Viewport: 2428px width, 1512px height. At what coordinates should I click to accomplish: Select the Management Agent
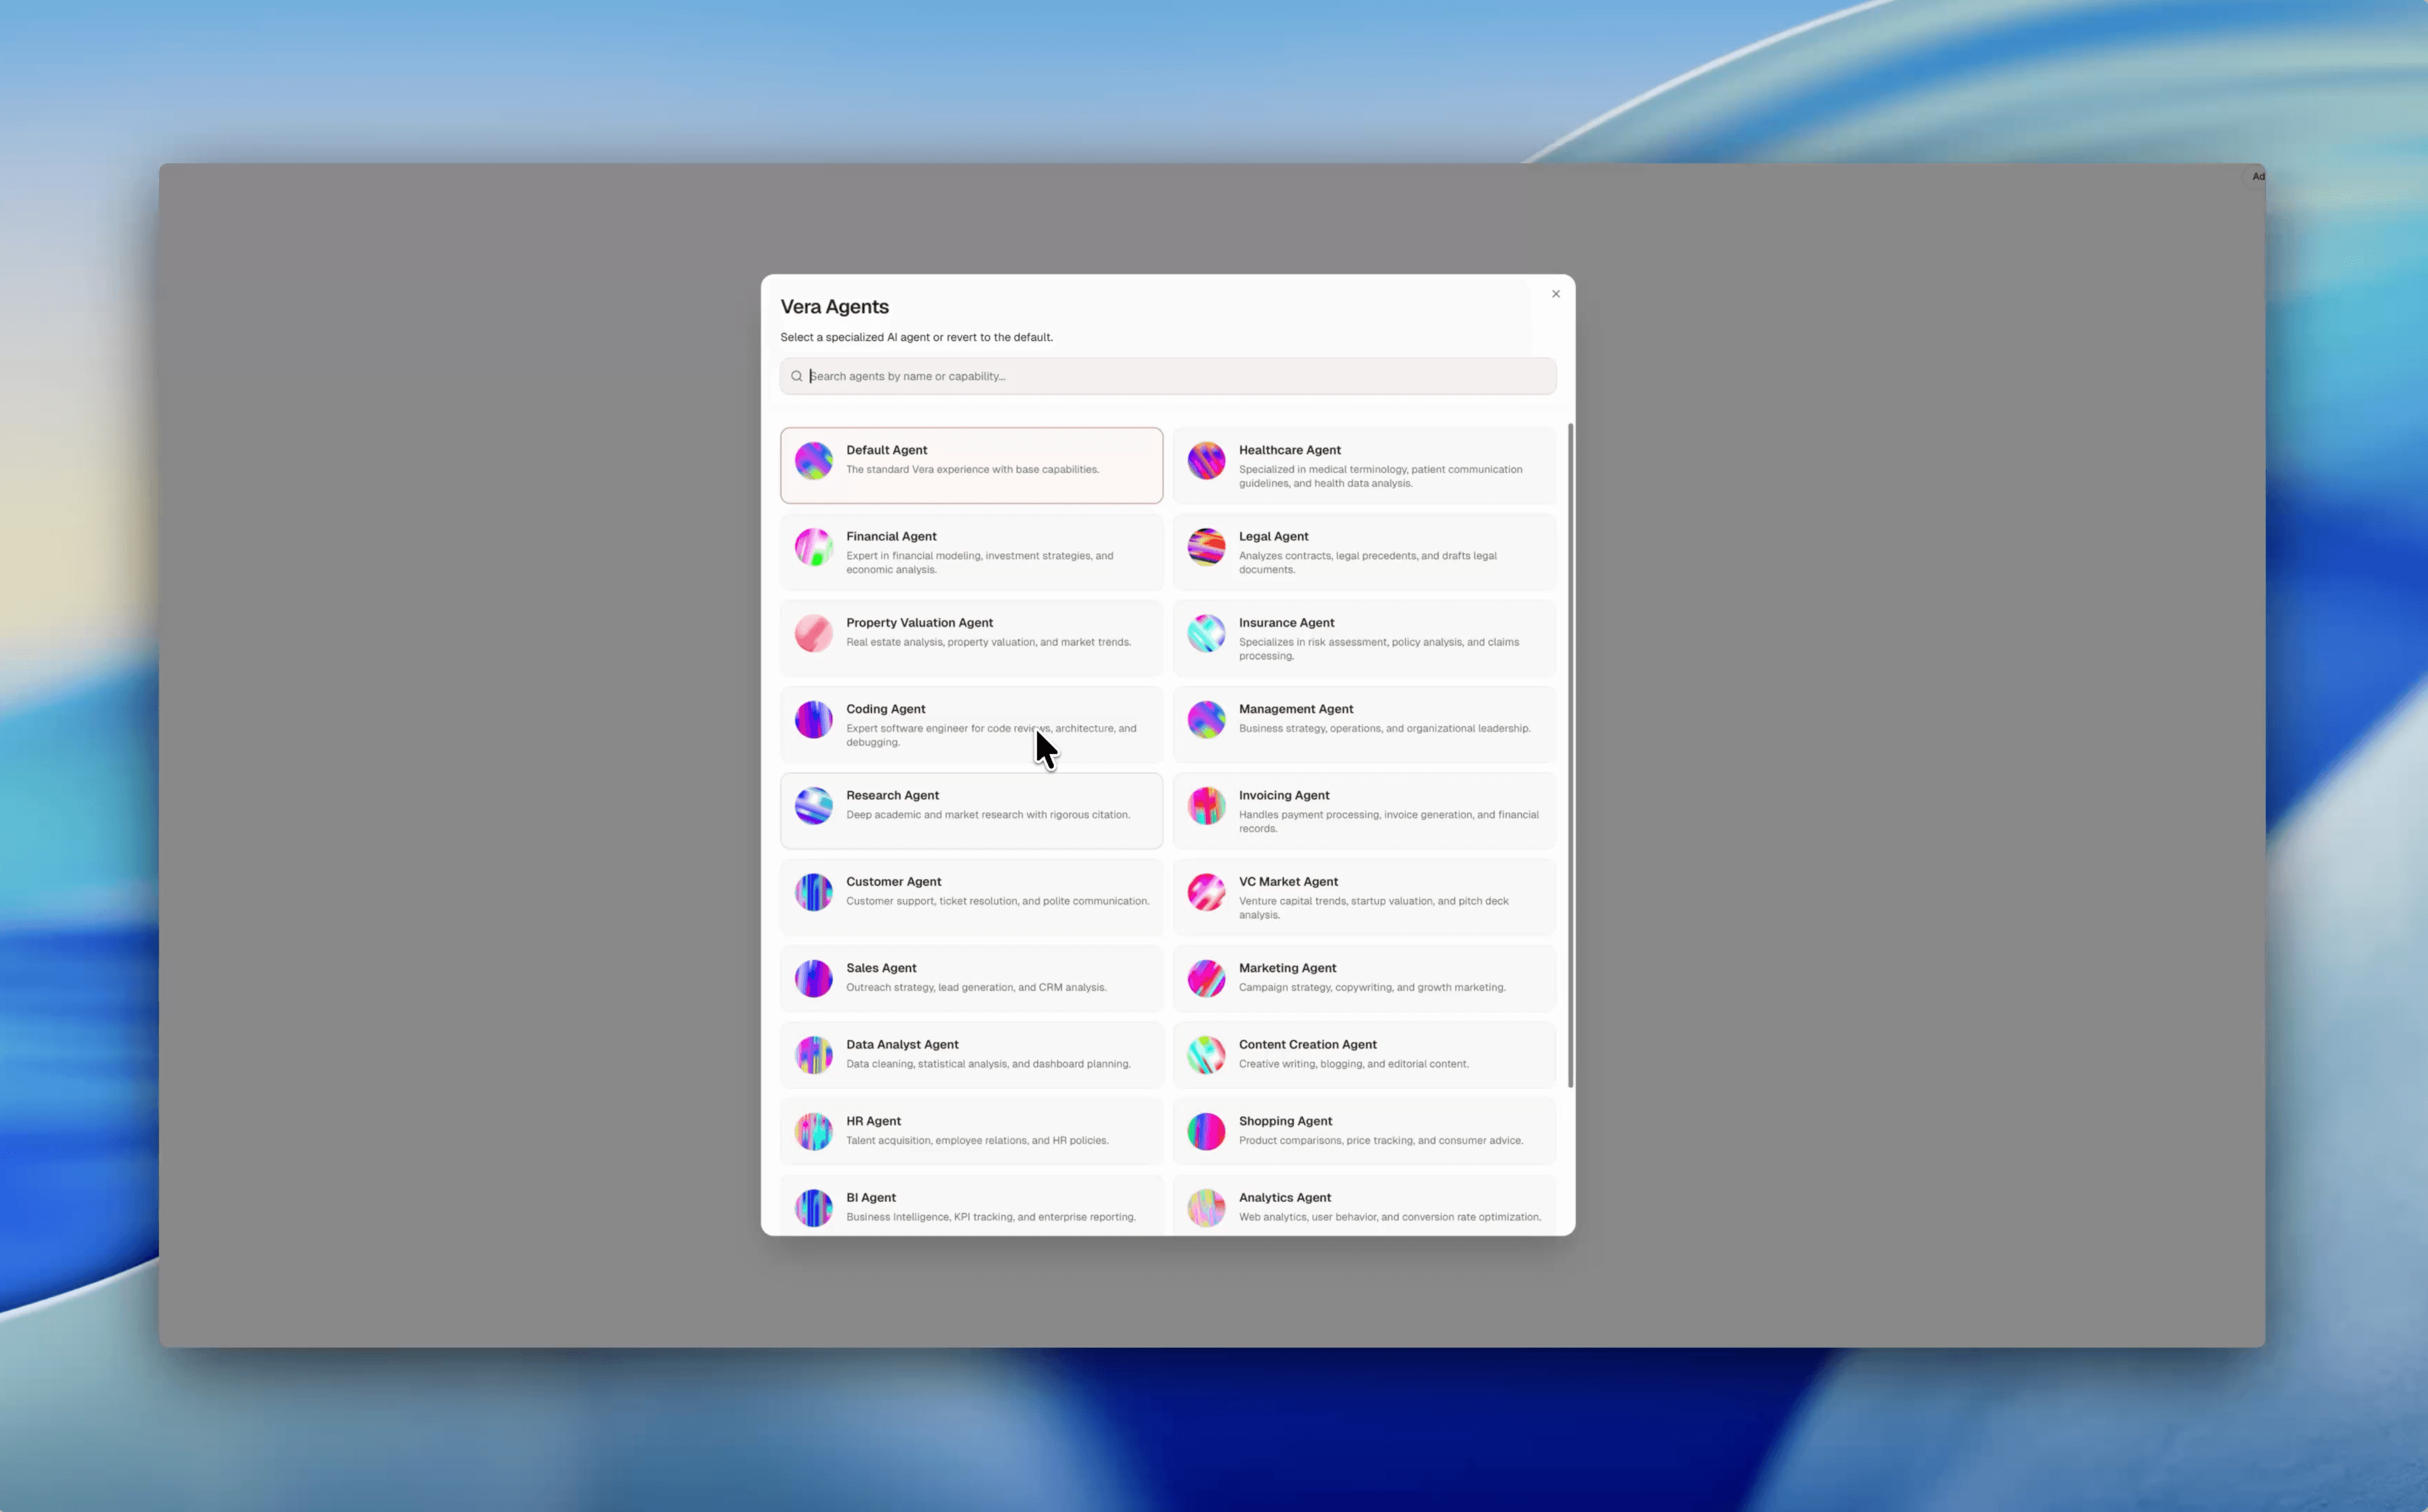tap(1363, 723)
